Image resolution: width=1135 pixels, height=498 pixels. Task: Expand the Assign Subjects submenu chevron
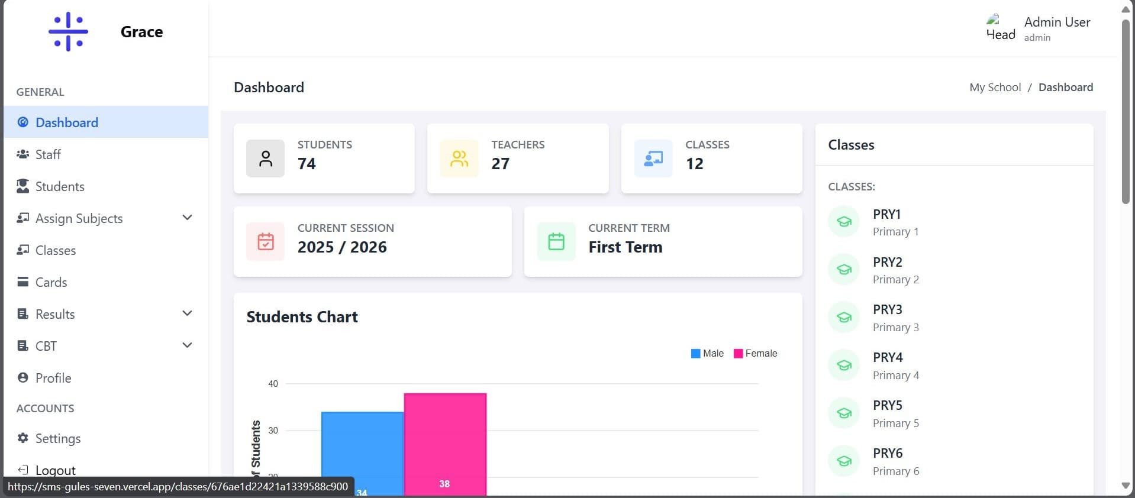pyautogui.click(x=187, y=218)
